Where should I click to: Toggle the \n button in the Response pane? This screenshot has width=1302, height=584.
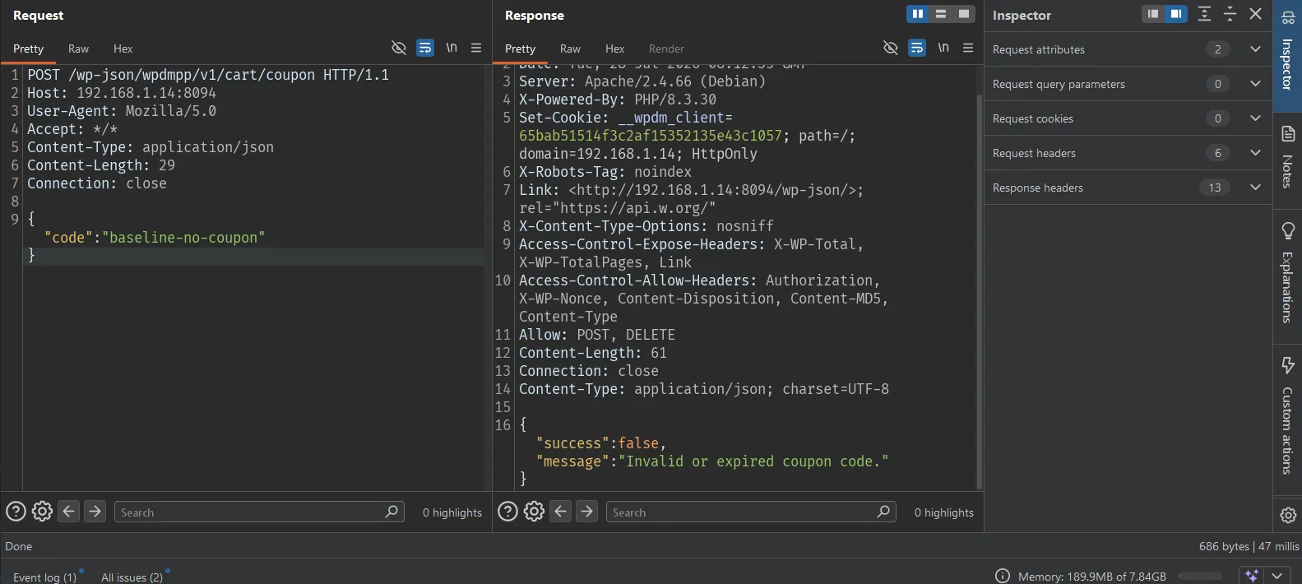pos(943,48)
